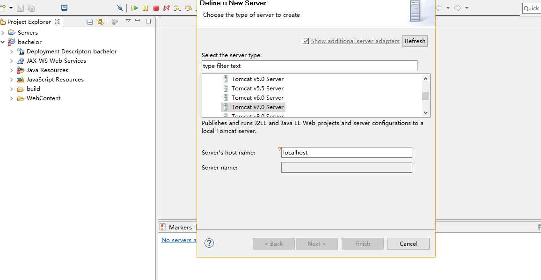Click the Step Into arrow icon

(x=177, y=8)
